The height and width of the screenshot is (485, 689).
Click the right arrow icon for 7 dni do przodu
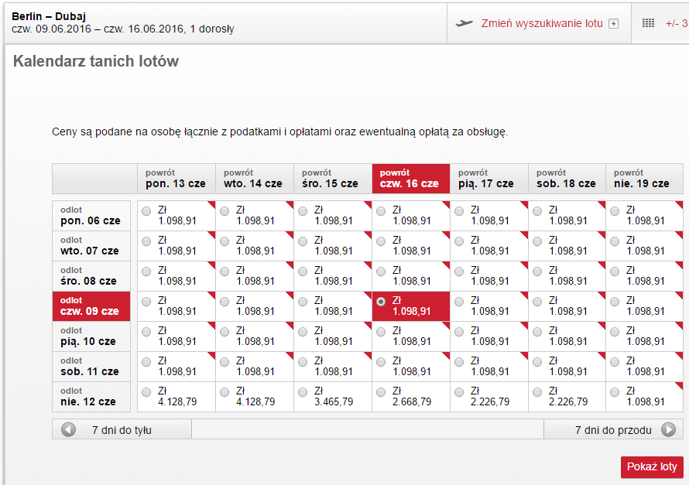(668, 430)
